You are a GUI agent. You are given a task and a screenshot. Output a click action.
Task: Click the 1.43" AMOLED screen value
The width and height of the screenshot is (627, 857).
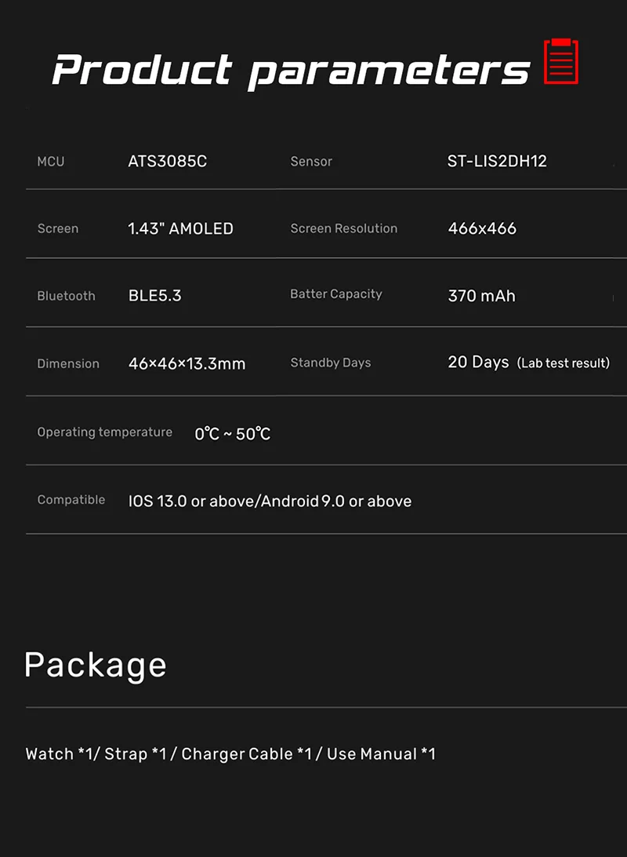pyautogui.click(x=181, y=229)
